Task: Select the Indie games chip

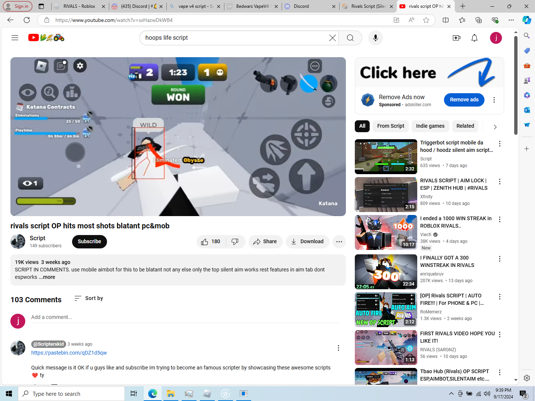Action: point(430,126)
